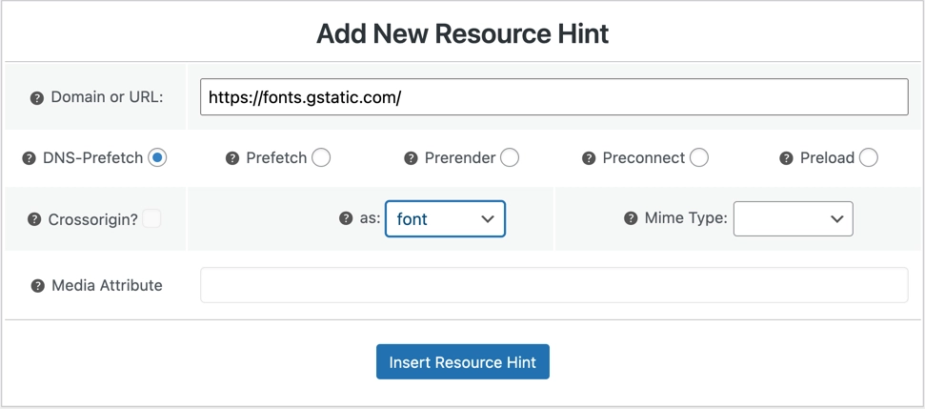925x409 pixels.
Task: Choose the Preconnect radio option
Action: click(x=699, y=157)
